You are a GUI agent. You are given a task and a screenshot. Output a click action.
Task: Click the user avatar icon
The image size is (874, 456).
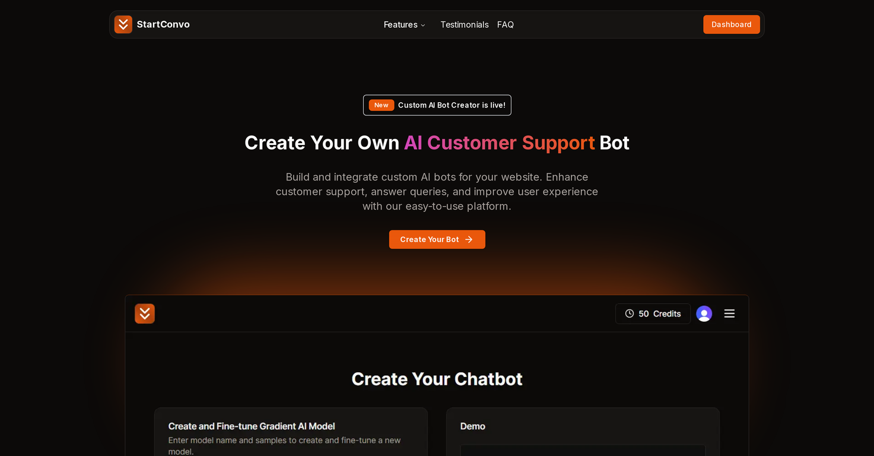click(x=704, y=313)
